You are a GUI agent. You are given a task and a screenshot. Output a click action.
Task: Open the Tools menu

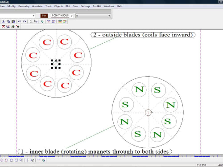pos(49,6)
